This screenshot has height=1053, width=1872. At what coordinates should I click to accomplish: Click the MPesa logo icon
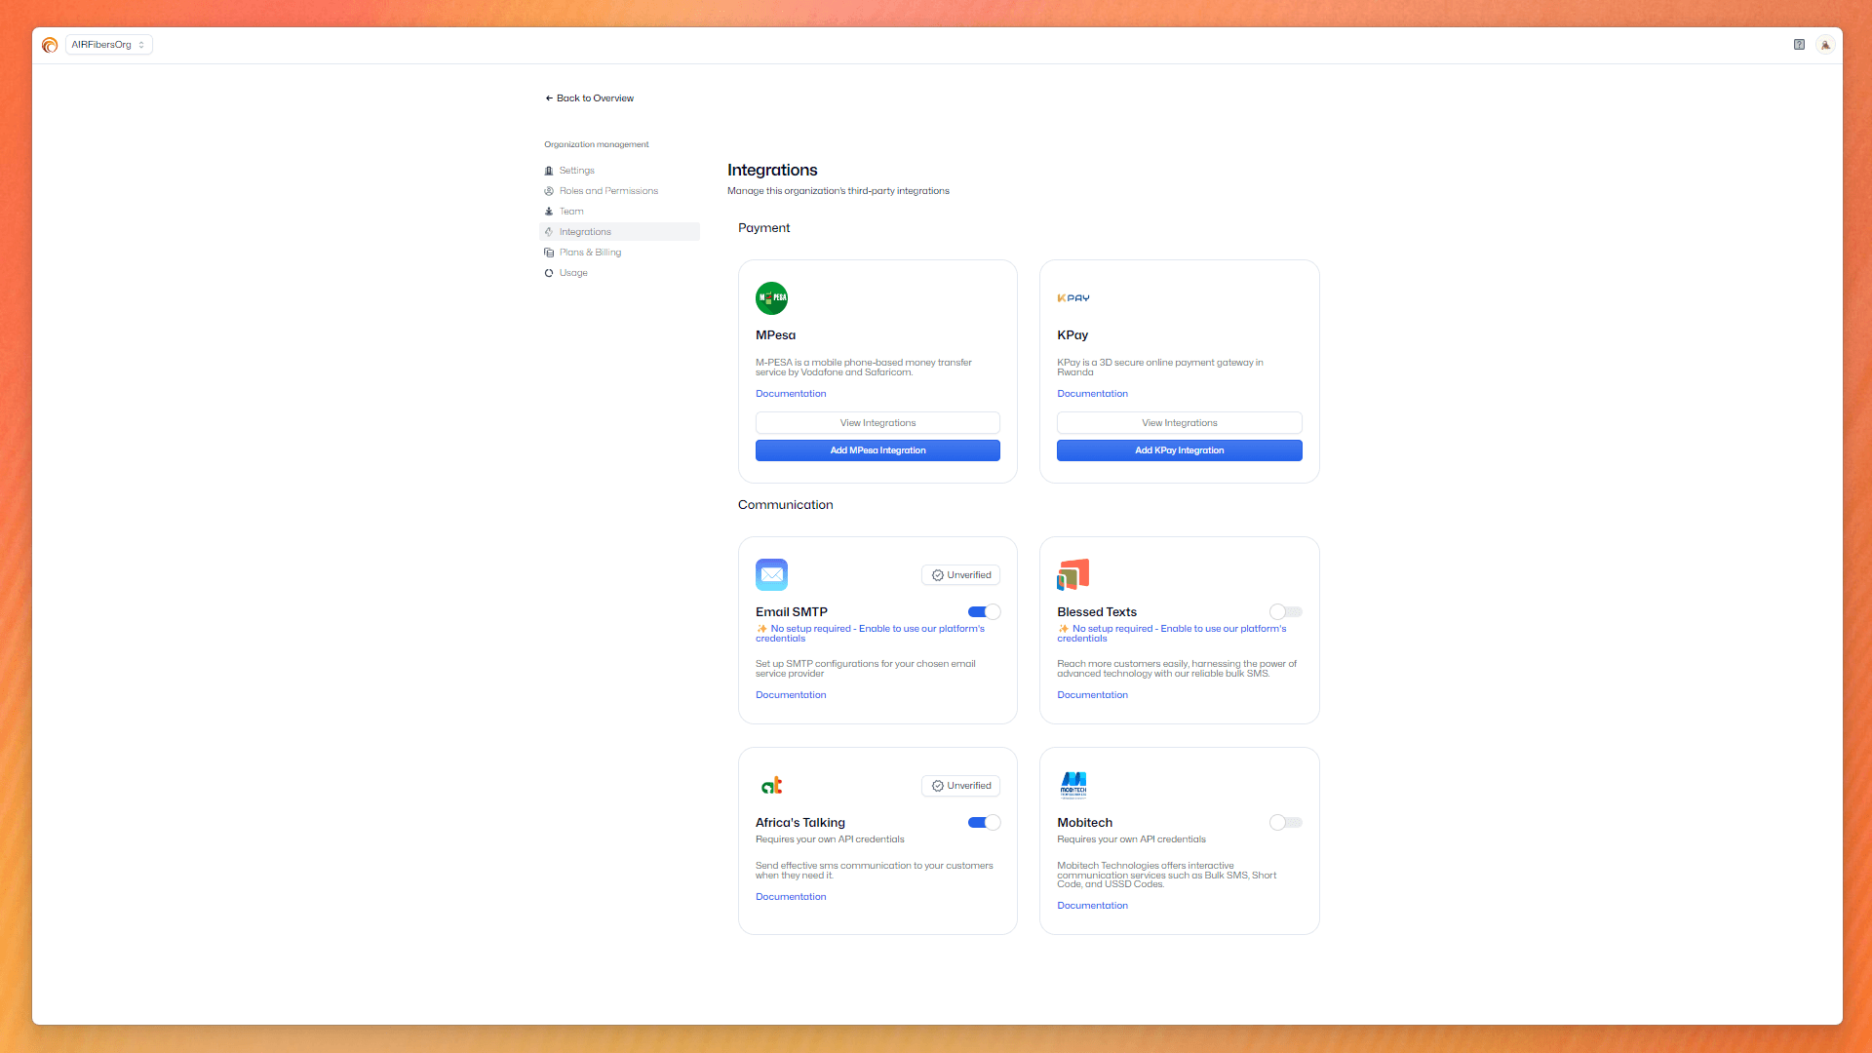tap(771, 298)
